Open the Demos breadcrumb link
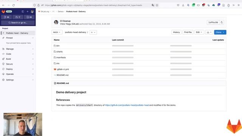Viewport: 242px width, 136px height. point(60,12)
